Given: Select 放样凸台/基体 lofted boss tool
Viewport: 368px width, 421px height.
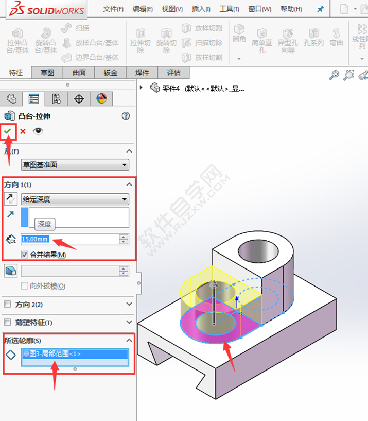Looking at the screenshot, I should [90, 43].
